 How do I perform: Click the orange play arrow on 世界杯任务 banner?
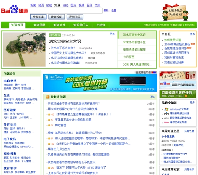click(186, 96)
